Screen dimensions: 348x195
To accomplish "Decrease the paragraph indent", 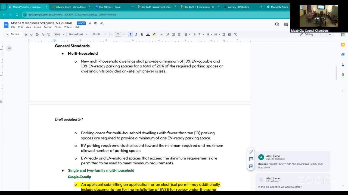I will (x=224, y=34).
